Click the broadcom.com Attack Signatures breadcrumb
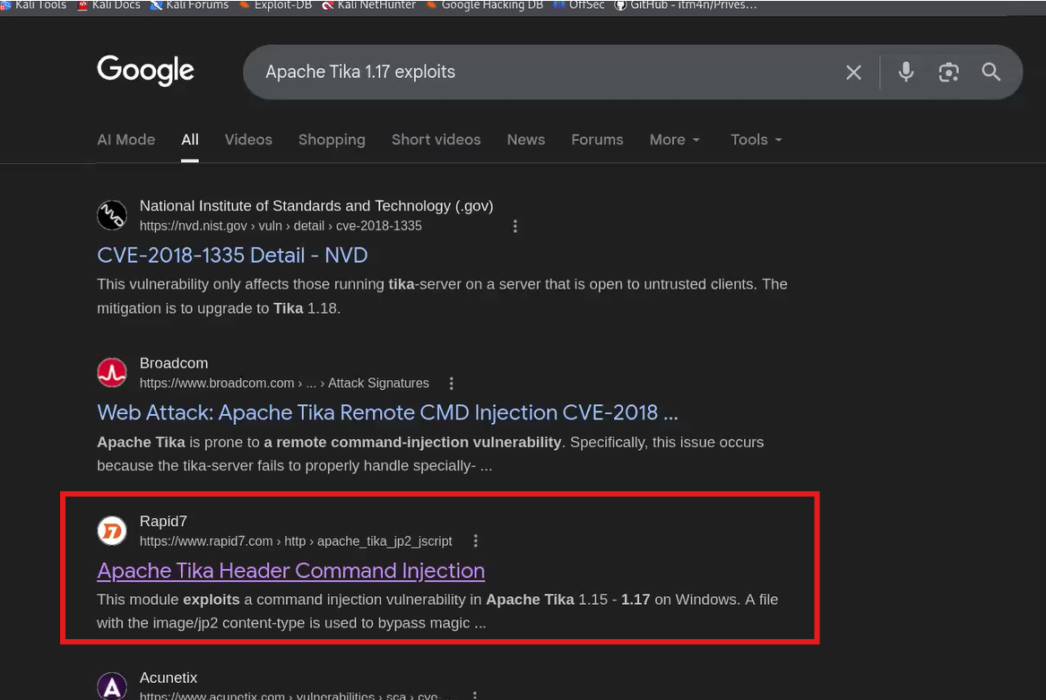The image size is (1046, 700). pos(284,384)
